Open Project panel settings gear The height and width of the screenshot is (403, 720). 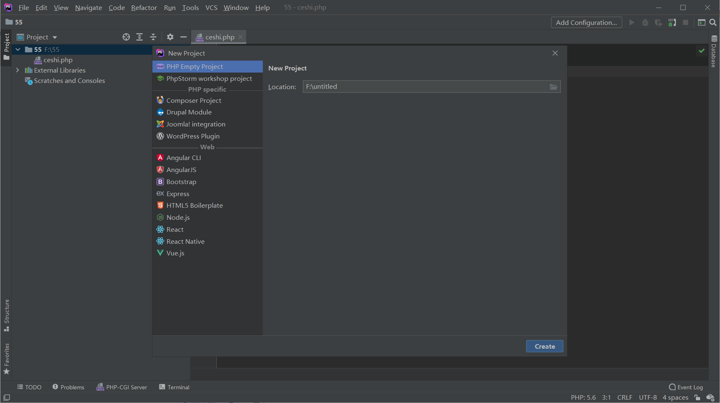coord(170,37)
